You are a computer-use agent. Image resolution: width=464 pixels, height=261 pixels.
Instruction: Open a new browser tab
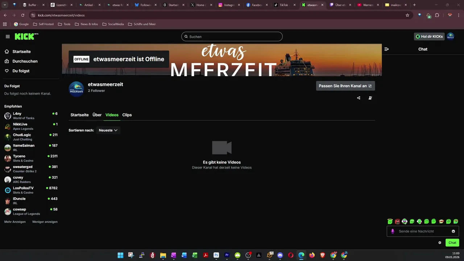(x=414, y=5)
